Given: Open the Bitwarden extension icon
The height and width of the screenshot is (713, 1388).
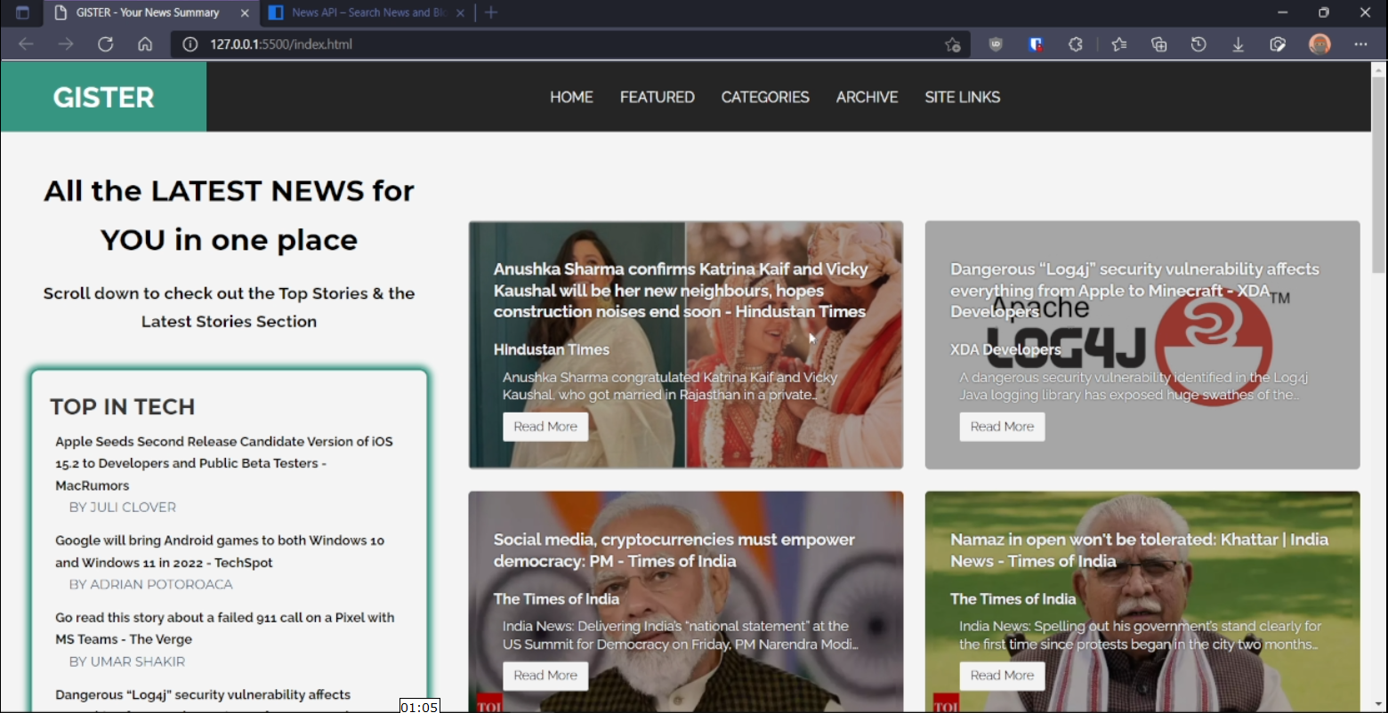Looking at the screenshot, I should 1036,44.
